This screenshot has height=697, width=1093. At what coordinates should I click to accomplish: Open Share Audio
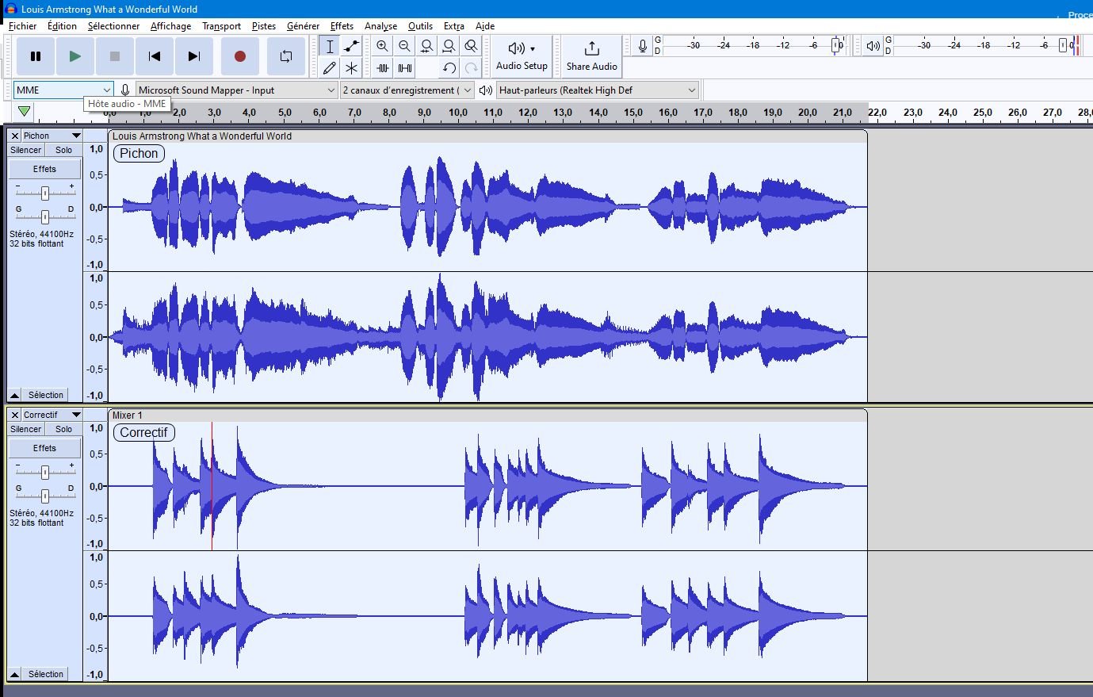click(x=591, y=56)
